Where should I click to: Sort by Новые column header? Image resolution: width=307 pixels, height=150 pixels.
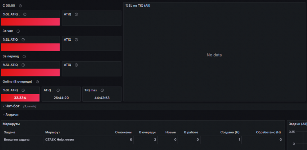coord(171,132)
